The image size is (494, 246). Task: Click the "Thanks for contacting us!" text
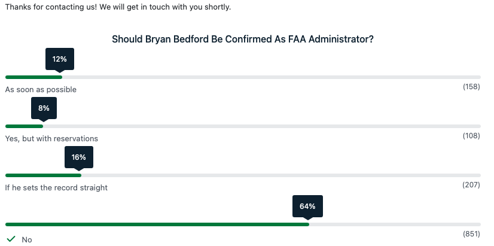pyautogui.click(x=51, y=7)
